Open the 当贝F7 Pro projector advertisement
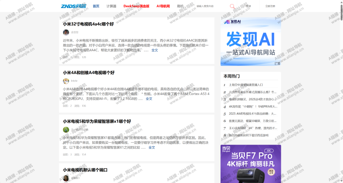The width and height of the screenshot is (343, 183). 251,164
